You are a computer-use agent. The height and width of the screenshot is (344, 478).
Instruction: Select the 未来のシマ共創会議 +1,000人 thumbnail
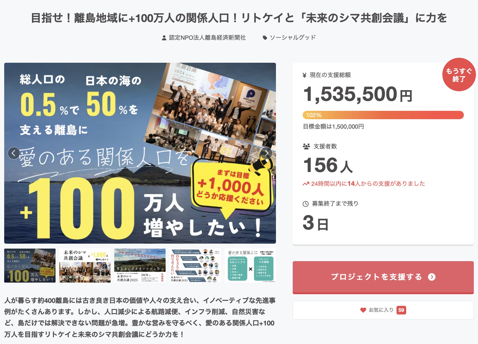pyautogui.click(x=85, y=265)
